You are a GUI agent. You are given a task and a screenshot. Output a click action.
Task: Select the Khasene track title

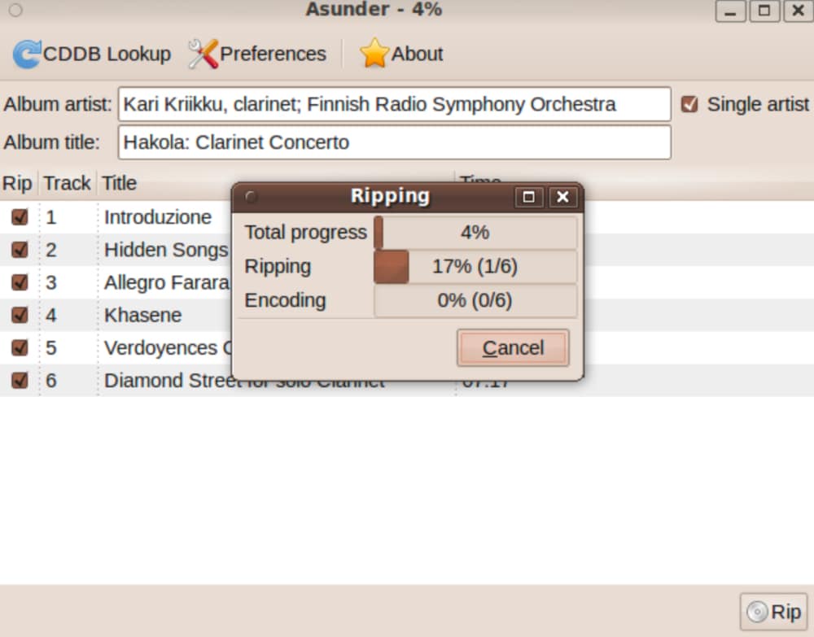tap(143, 315)
